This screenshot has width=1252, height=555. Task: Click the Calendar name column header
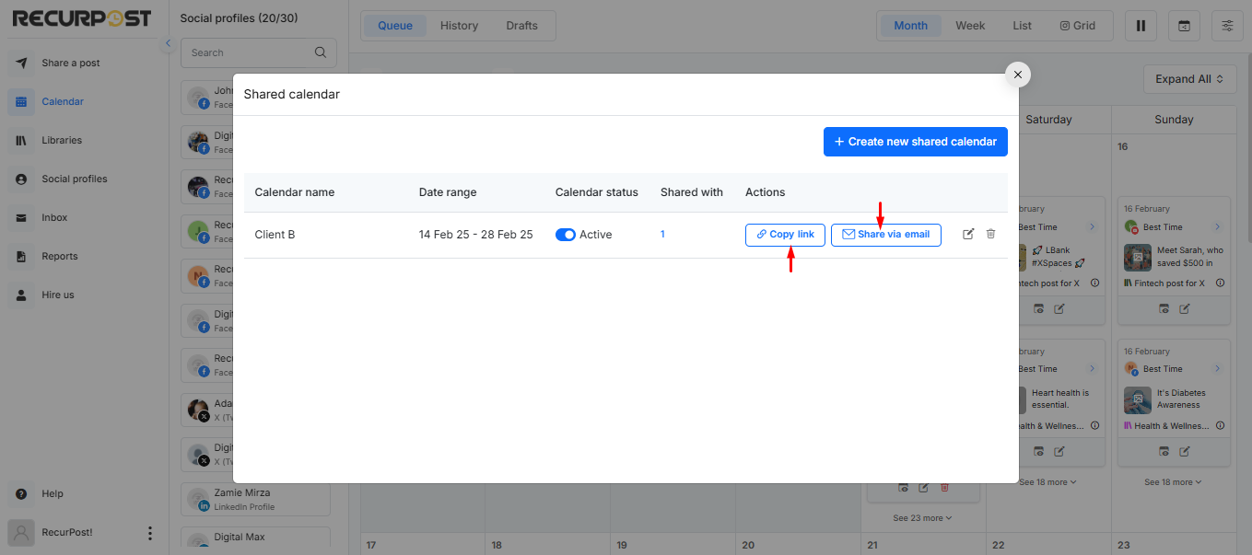tap(295, 192)
